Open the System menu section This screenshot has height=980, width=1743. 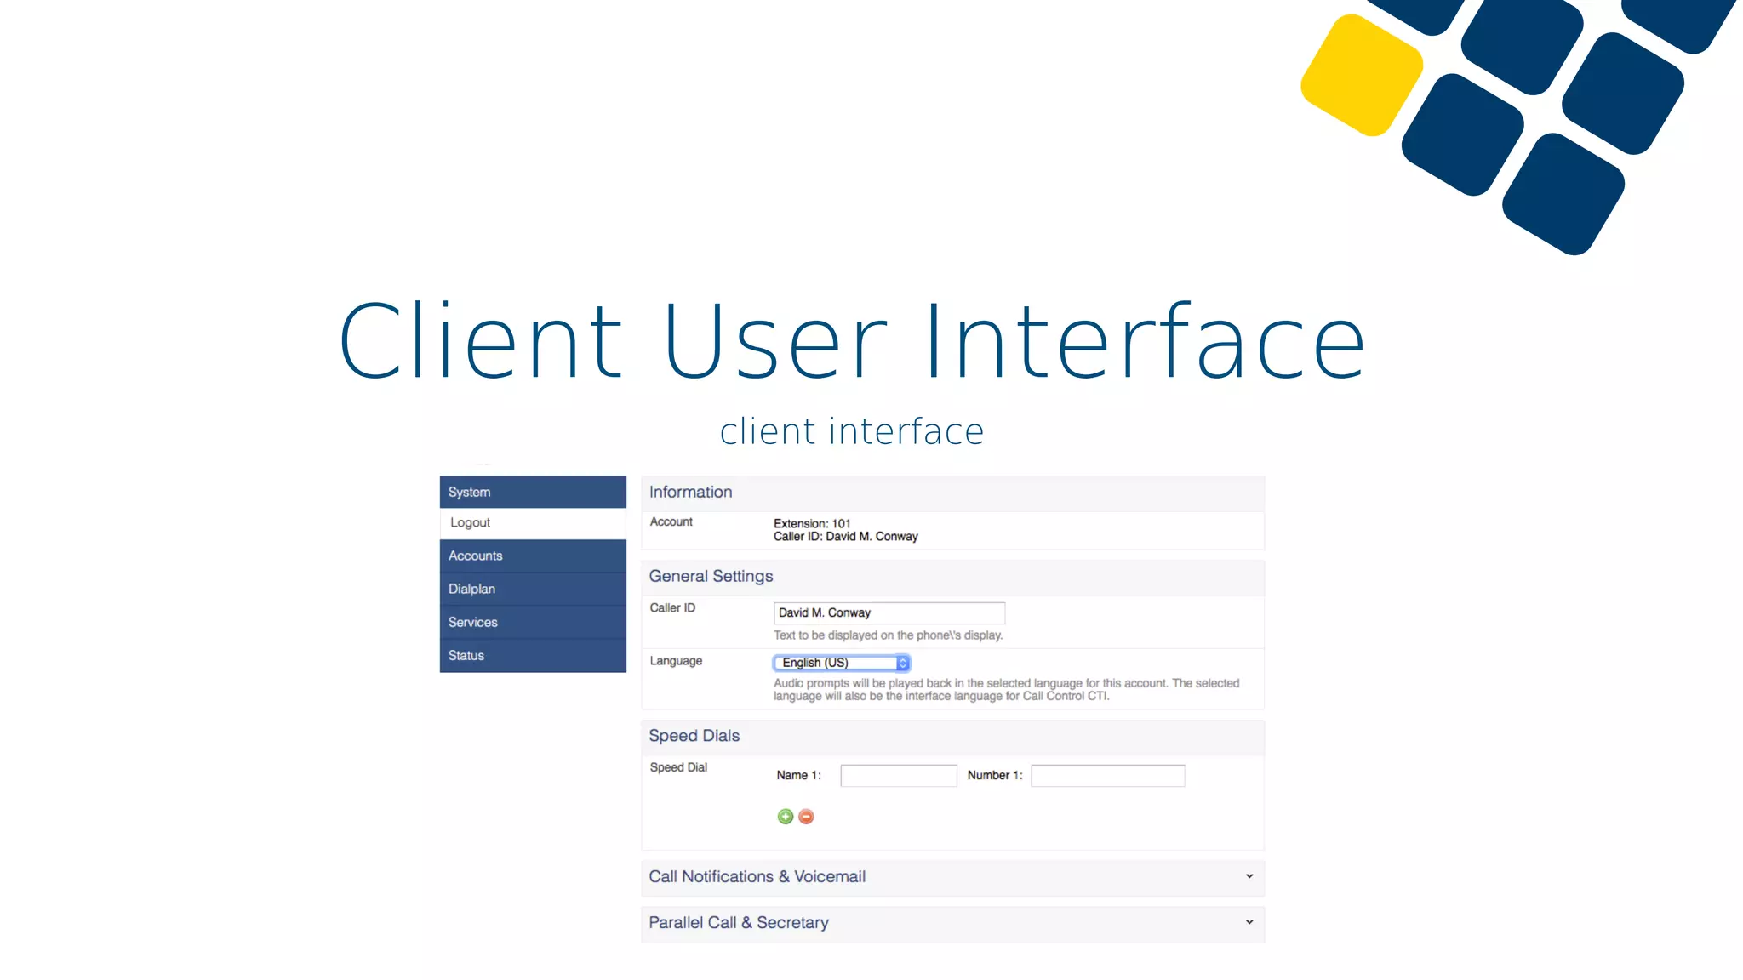pyautogui.click(x=533, y=492)
